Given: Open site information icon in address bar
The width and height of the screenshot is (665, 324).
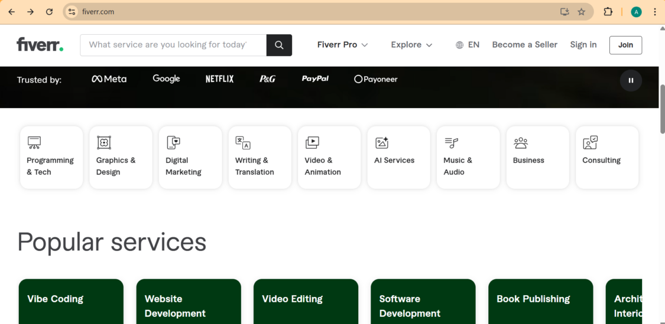Looking at the screenshot, I should pyautogui.click(x=72, y=12).
